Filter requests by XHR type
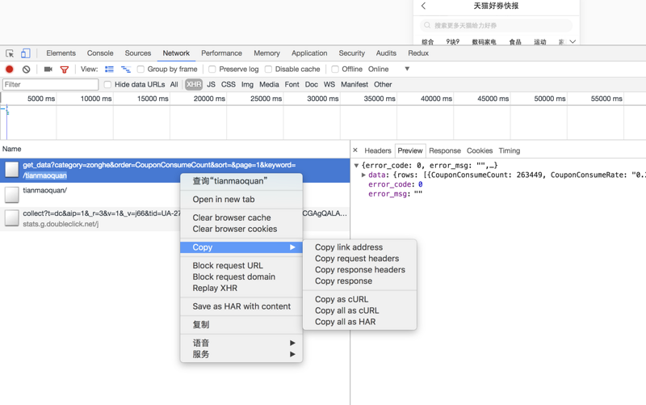Viewport: 646px width, 405px height. click(194, 85)
